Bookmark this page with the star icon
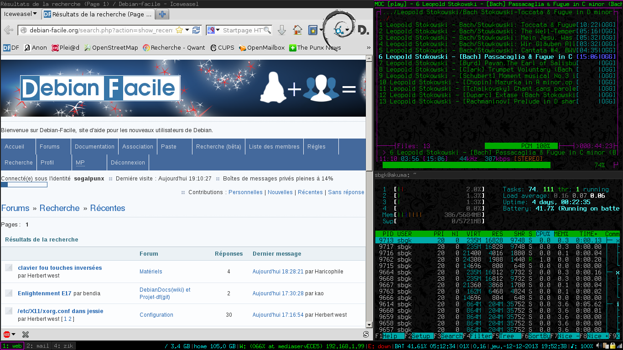The image size is (623, 350). pos(179,31)
